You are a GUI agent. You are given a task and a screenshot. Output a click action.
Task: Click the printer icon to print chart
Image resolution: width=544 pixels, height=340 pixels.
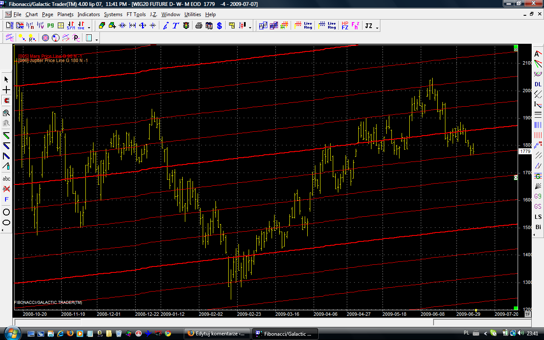coord(199,26)
